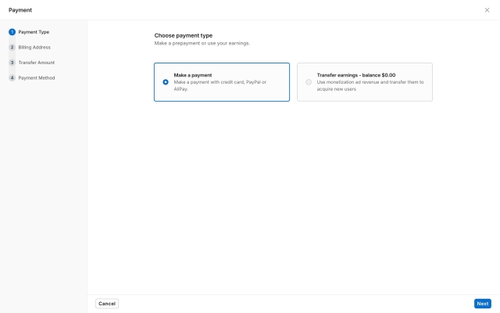
Task: Click 'Make a prepayment or use your earnings' text
Action: click(x=202, y=43)
